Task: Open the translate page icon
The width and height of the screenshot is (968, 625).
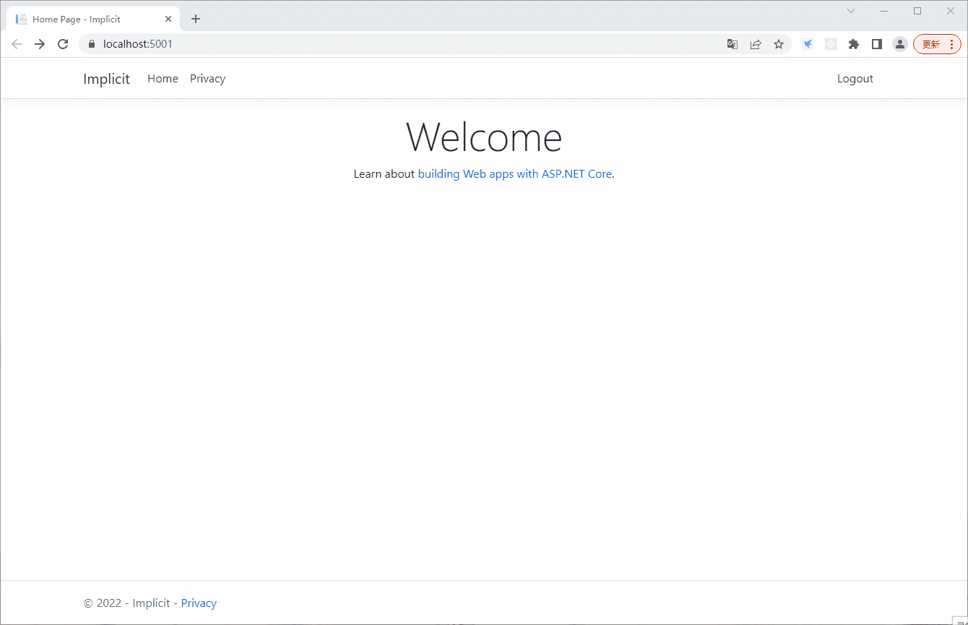Action: click(x=733, y=44)
